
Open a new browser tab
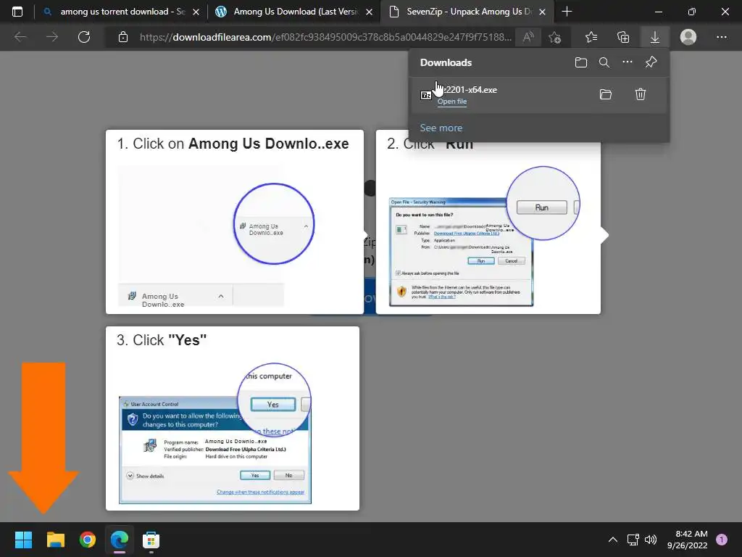567,12
